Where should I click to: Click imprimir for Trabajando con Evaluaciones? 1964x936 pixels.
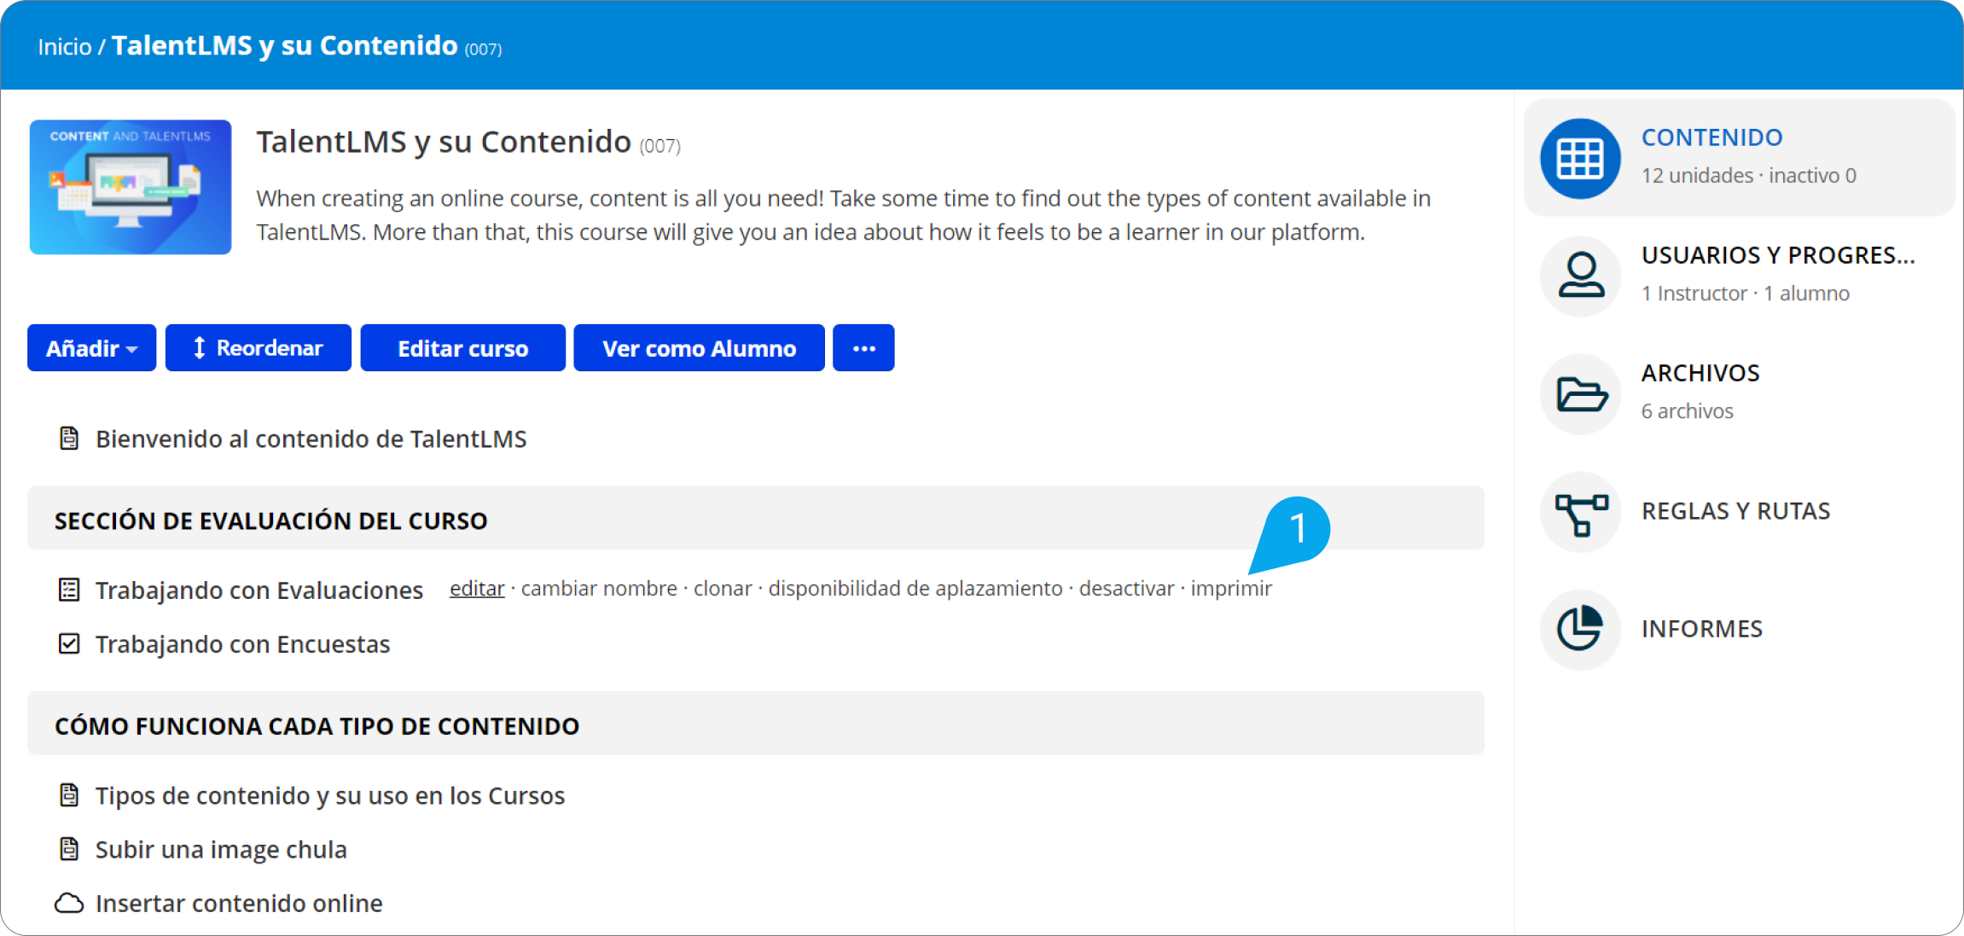coord(1231,589)
